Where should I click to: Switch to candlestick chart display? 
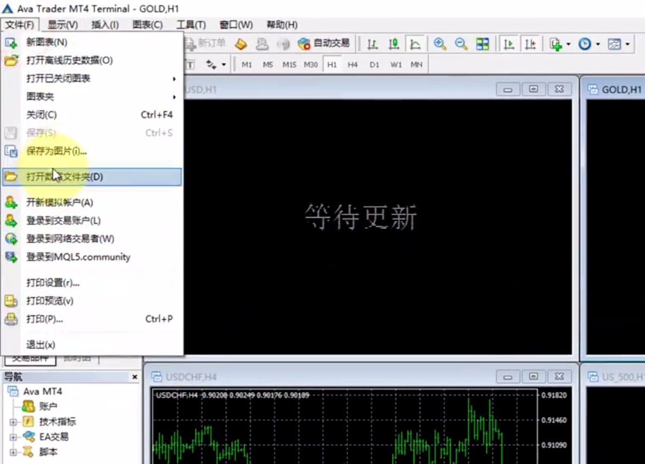(x=394, y=44)
